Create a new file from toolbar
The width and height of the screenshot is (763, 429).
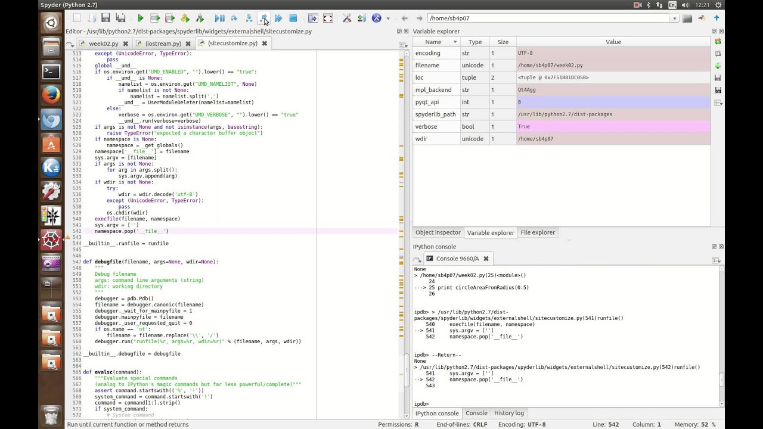click(x=76, y=18)
